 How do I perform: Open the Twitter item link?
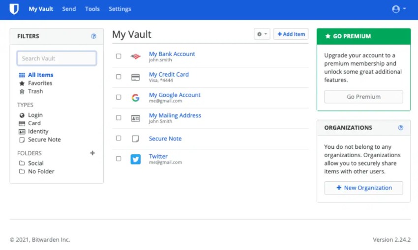click(158, 156)
